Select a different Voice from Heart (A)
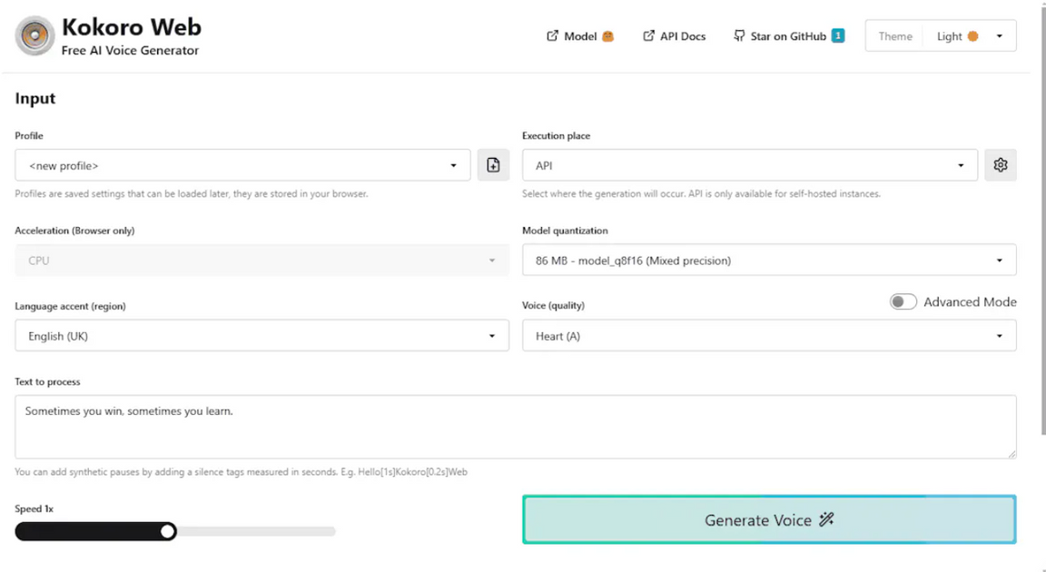The image size is (1046, 572). pos(769,335)
